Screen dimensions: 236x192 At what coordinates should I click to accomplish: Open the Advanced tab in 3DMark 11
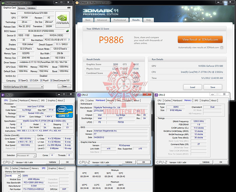(102, 20)
